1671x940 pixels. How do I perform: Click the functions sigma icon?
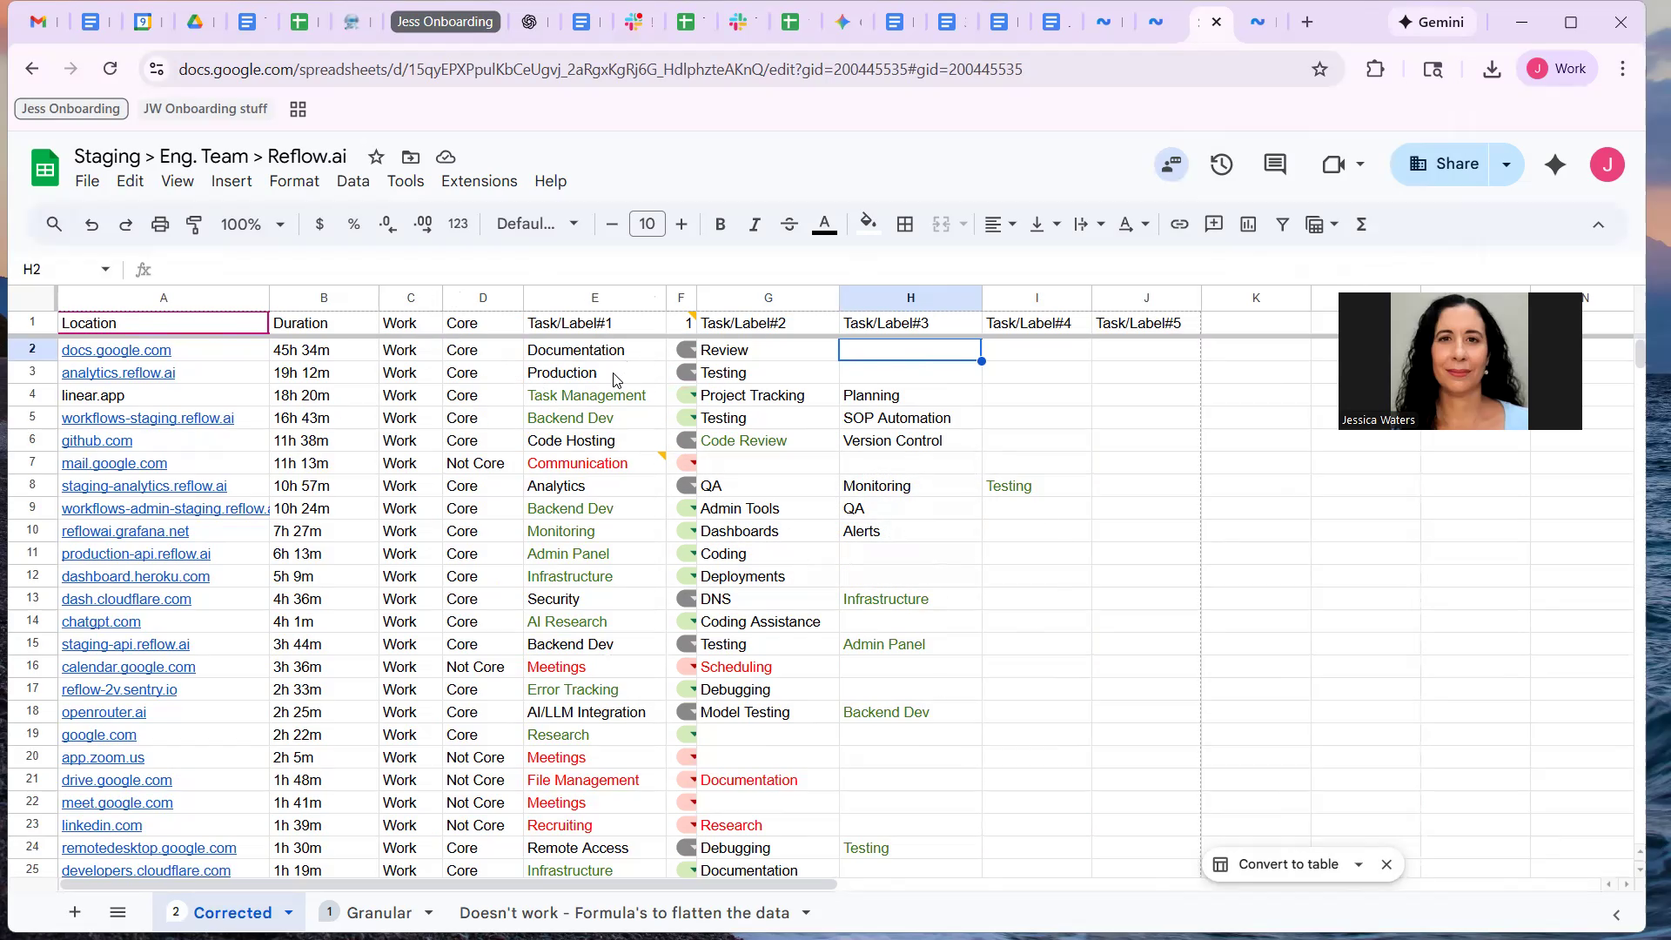pyautogui.click(x=1362, y=225)
